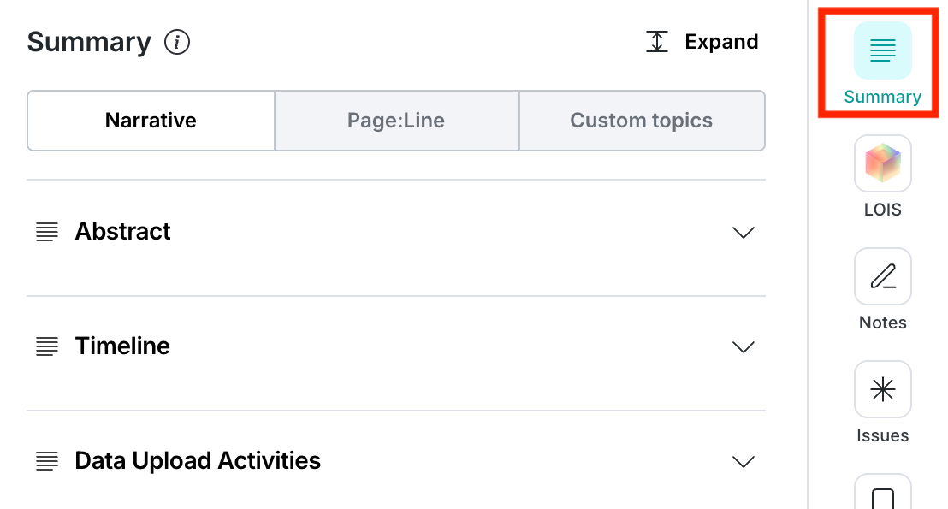This screenshot has height=509, width=948.
Task: Open the Summary sidebar panel icon
Action: 882,50
